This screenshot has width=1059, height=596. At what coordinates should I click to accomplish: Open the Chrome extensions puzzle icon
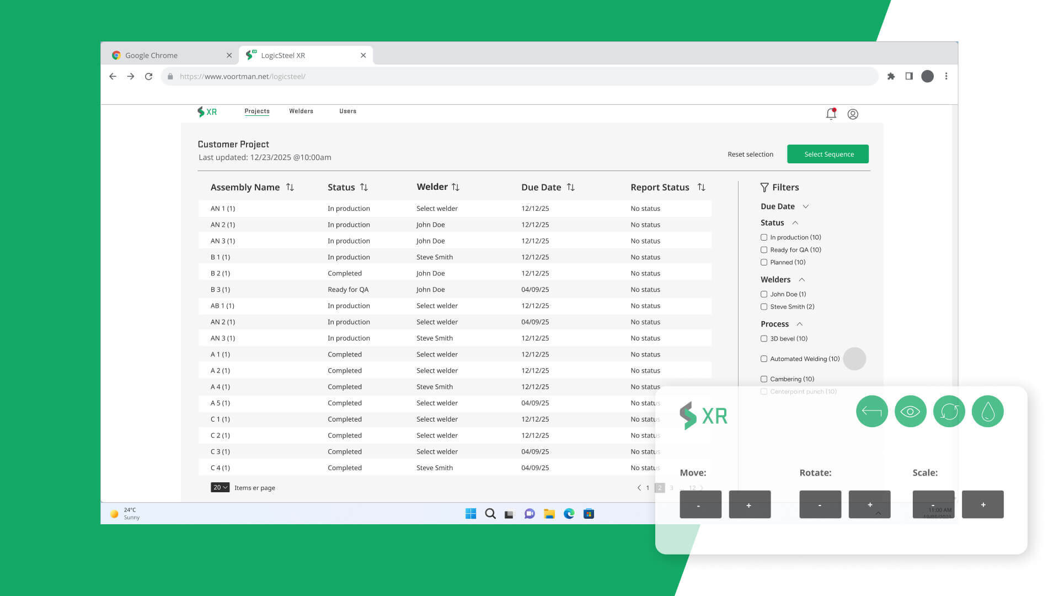[x=891, y=77]
